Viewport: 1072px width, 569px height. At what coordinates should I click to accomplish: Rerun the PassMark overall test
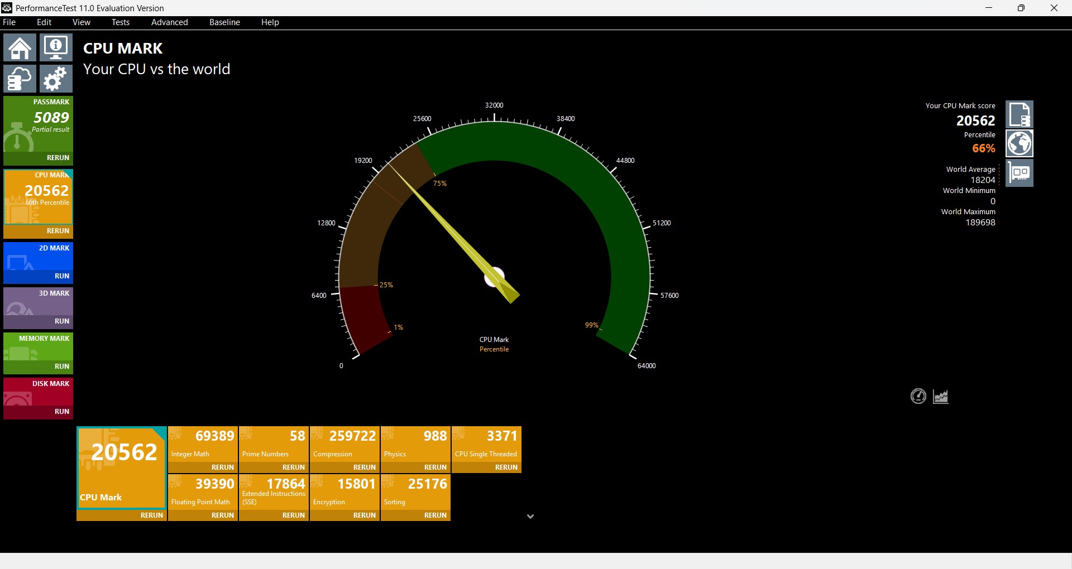pos(58,158)
